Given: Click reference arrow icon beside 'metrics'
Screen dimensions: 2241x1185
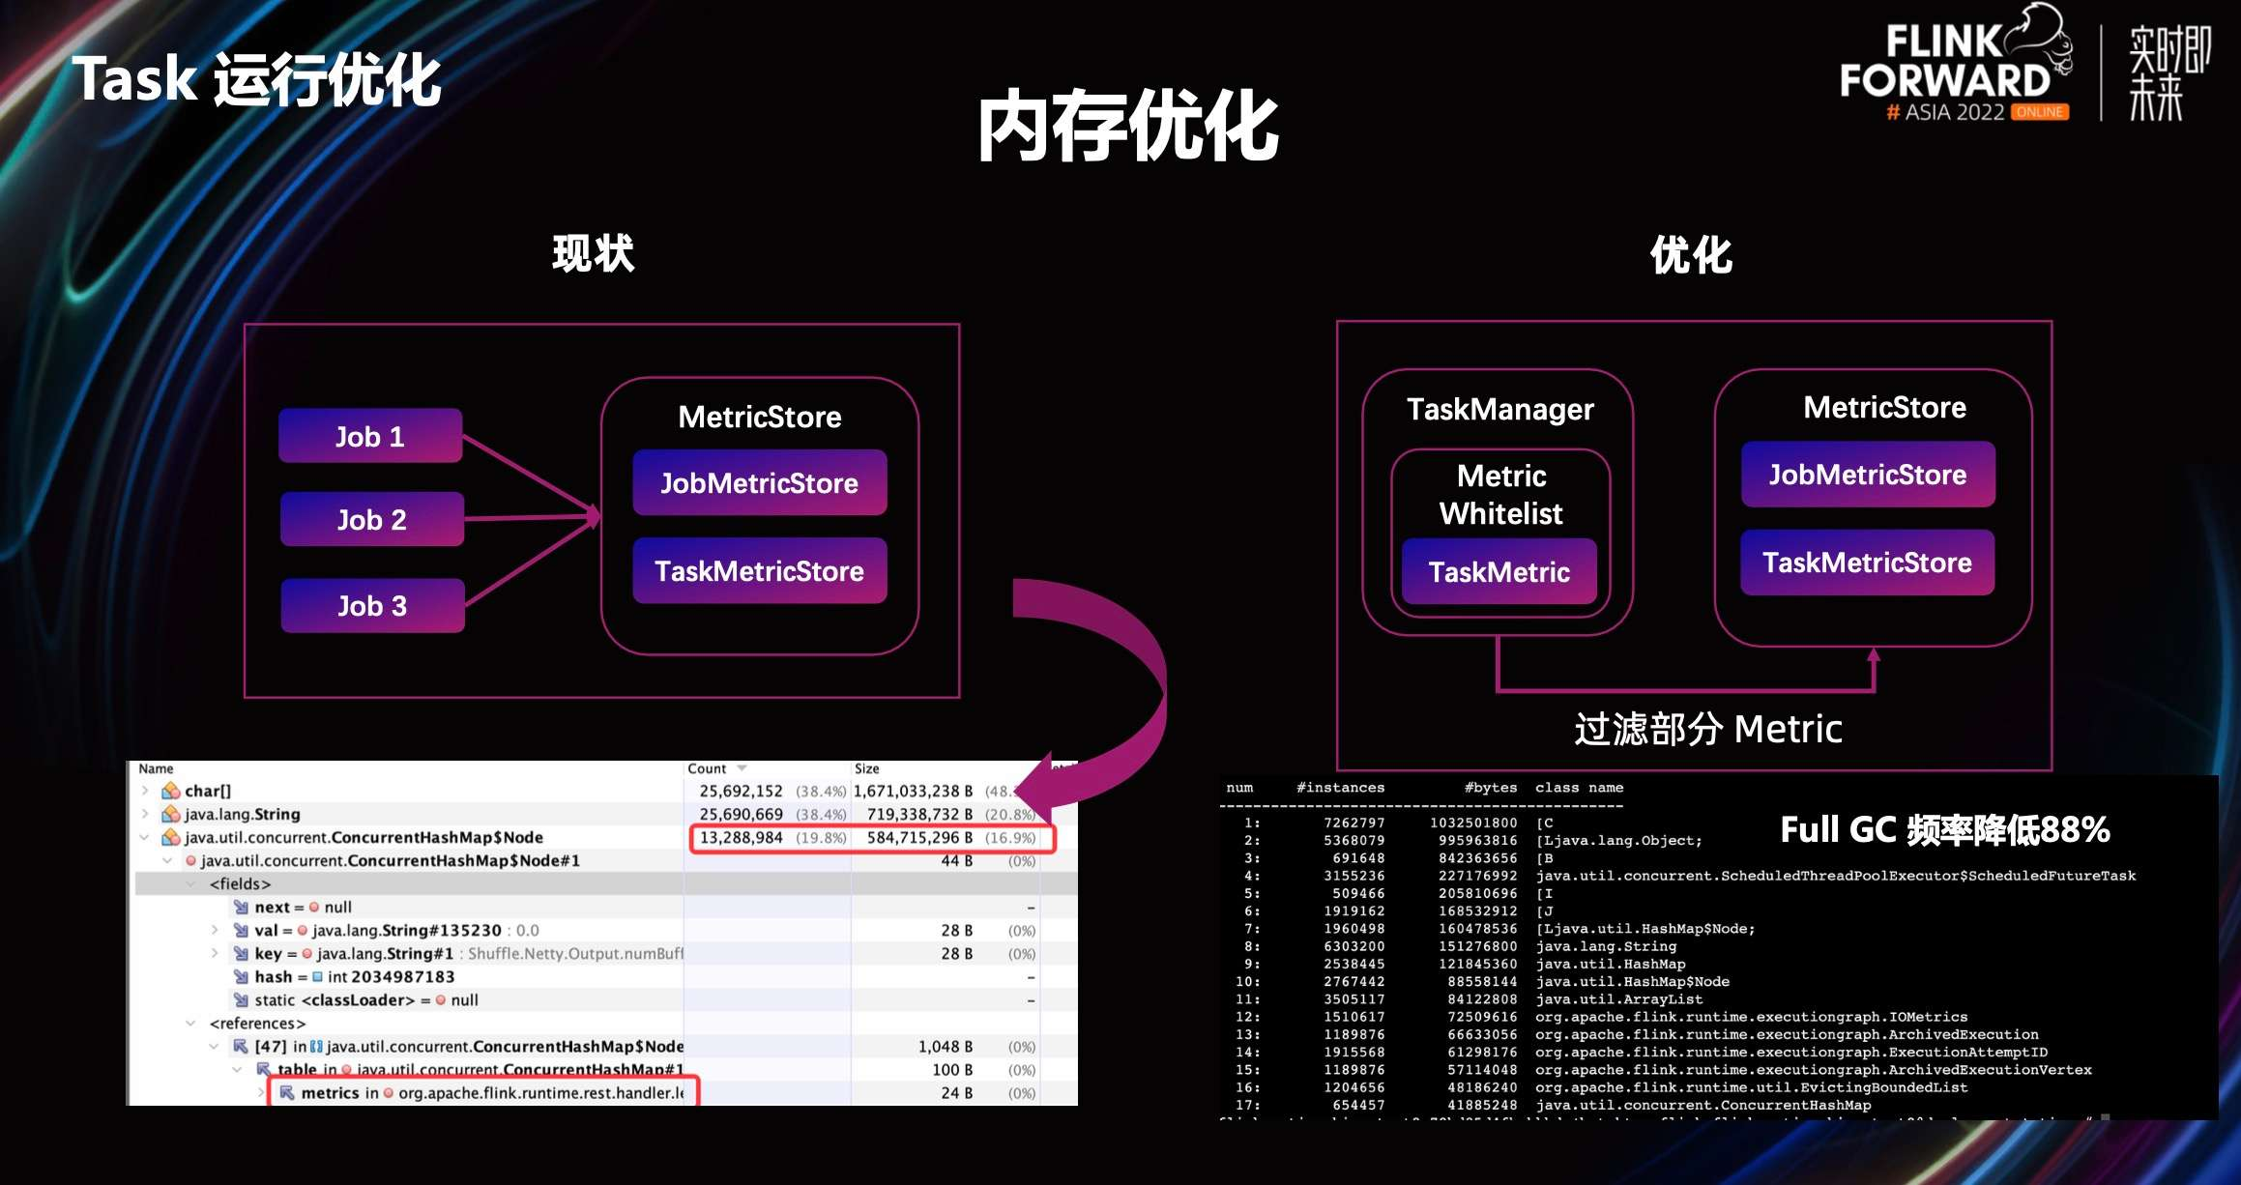Looking at the screenshot, I should [x=287, y=1092].
